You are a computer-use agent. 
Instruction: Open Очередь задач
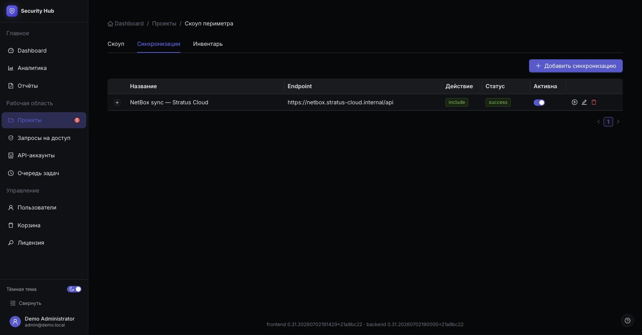[x=44, y=173]
